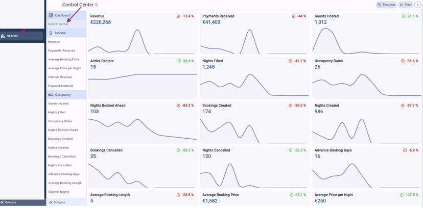
Task: Click the info icon beside Control Center title
Action: click(97, 5)
